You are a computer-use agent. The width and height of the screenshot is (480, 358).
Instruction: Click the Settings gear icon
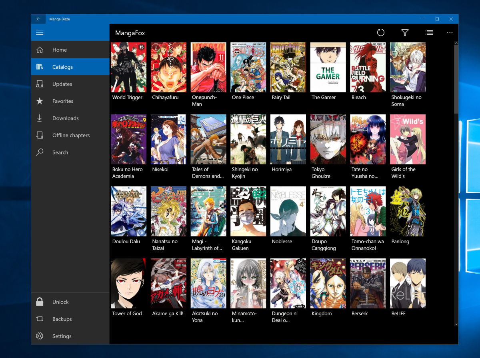click(40, 336)
